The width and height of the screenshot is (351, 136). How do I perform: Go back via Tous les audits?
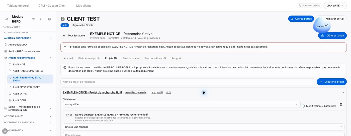(x=74, y=35)
